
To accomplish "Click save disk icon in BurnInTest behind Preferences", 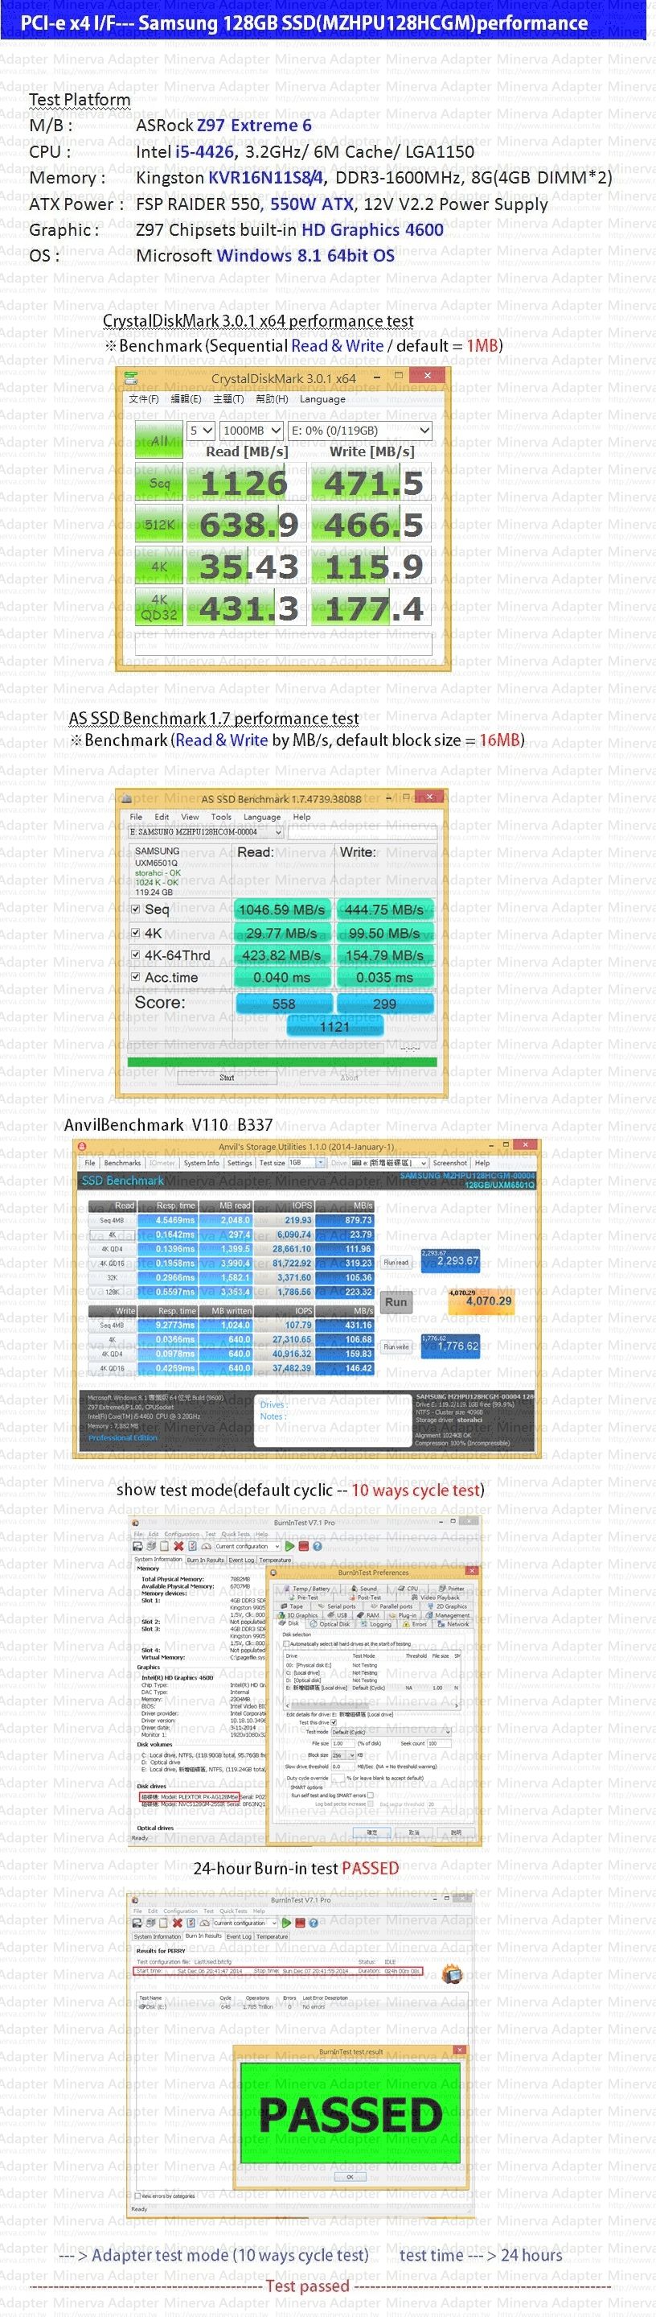I will coord(138,1547).
